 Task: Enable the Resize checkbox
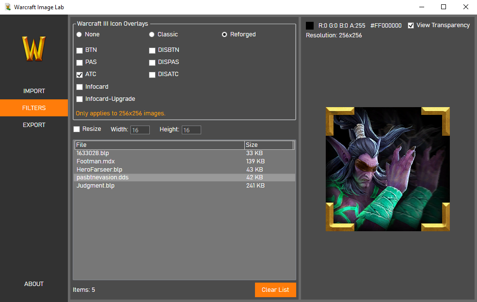77,129
